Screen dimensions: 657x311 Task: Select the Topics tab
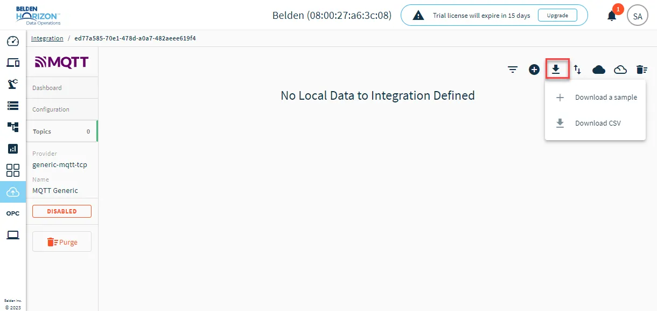62,132
